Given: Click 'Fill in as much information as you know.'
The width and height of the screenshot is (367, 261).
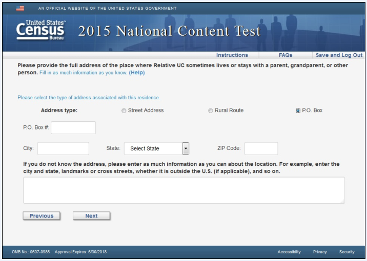Looking at the screenshot, I should (x=84, y=73).
